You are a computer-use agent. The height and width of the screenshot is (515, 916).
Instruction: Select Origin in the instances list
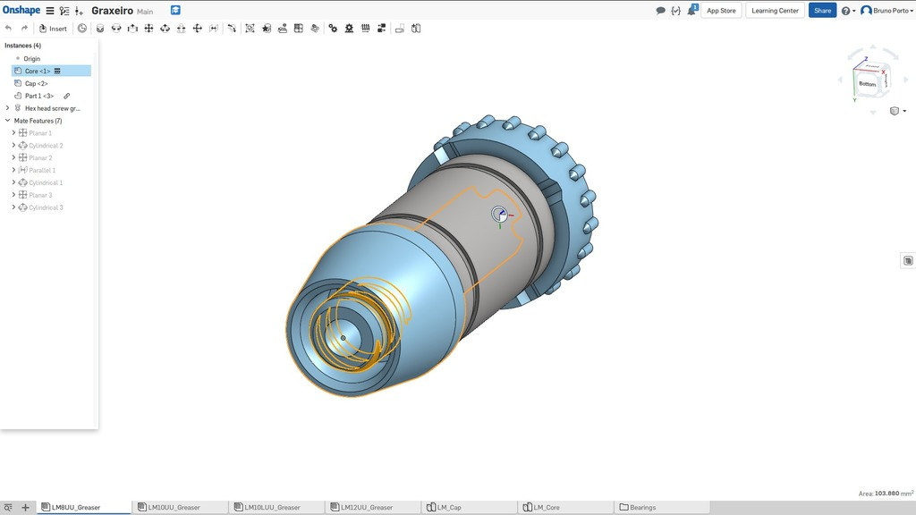click(31, 58)
